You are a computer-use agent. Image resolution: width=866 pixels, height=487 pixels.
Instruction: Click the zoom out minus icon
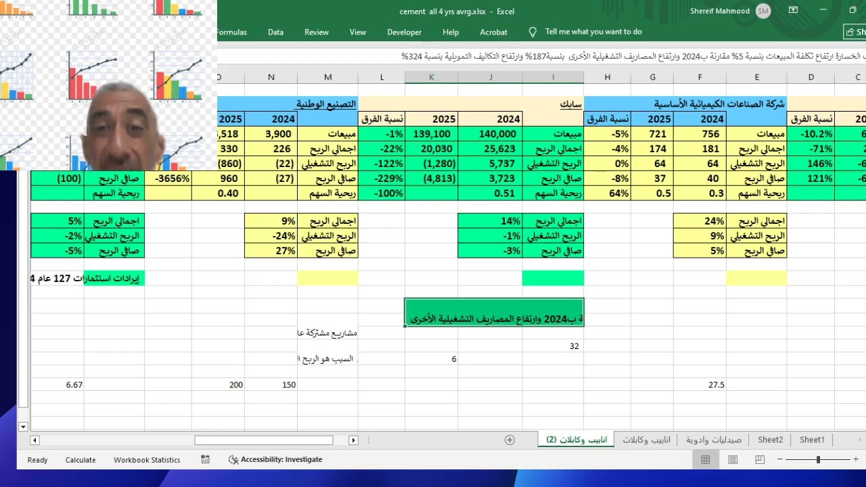(779, 459)
